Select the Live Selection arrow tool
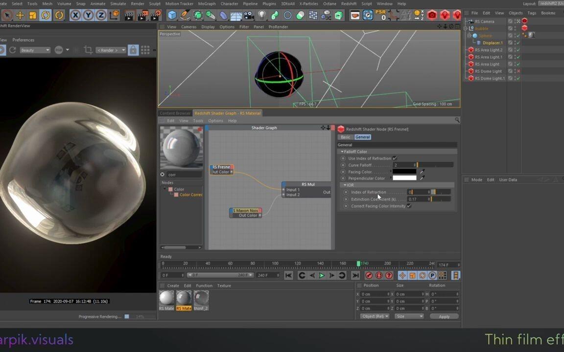The width and height of the screenshot is (564, 352). (x=7, y=16)
